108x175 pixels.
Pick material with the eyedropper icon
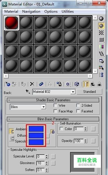click(x=28, y=92)
